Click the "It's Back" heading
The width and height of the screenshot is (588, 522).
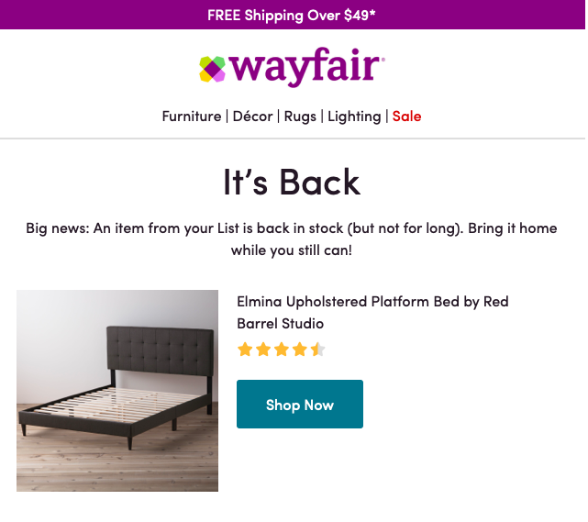pyautogui.click(x=292, y=182)
